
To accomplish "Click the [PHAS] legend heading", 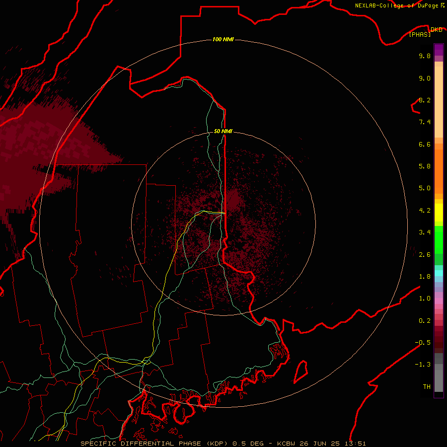I will [420, 34].
